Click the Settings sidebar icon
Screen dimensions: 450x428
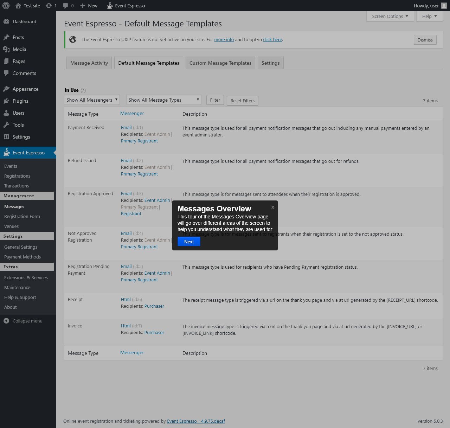tap(6, 137)
